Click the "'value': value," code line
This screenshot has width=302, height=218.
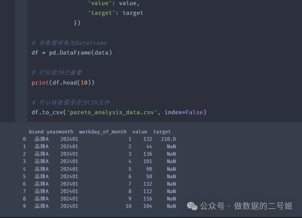point(114,3)
